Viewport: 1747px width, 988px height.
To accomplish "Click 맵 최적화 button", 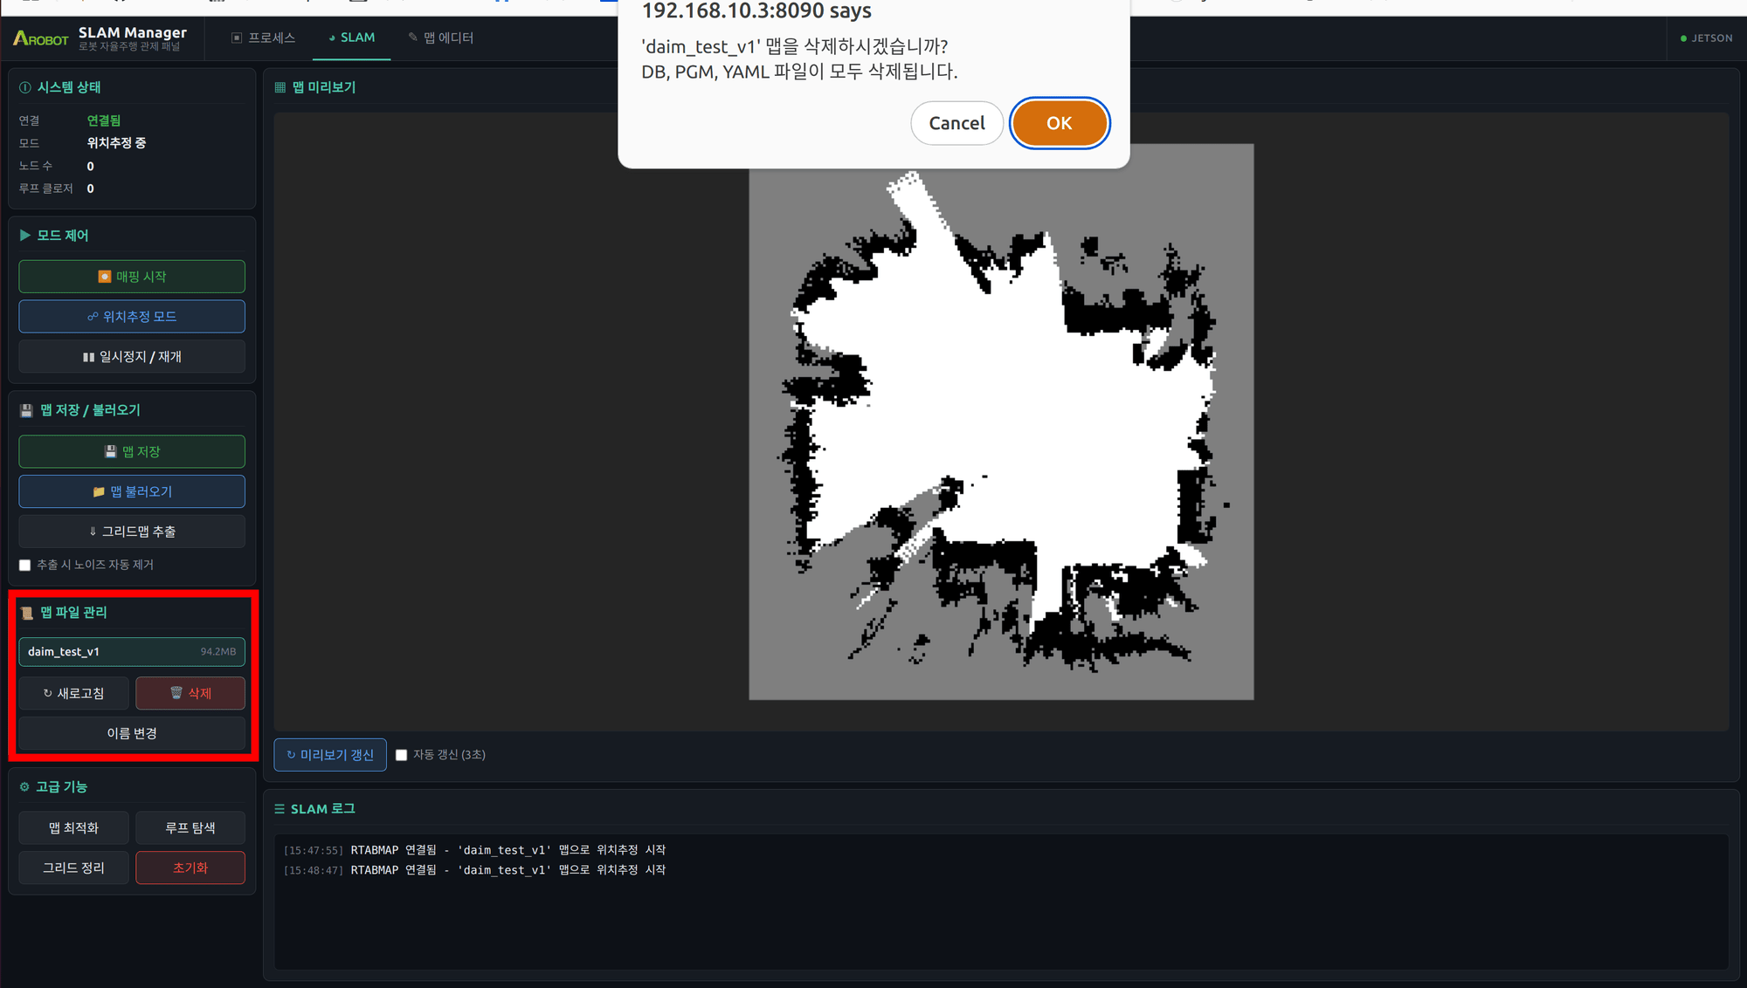I will pos(73,827).
